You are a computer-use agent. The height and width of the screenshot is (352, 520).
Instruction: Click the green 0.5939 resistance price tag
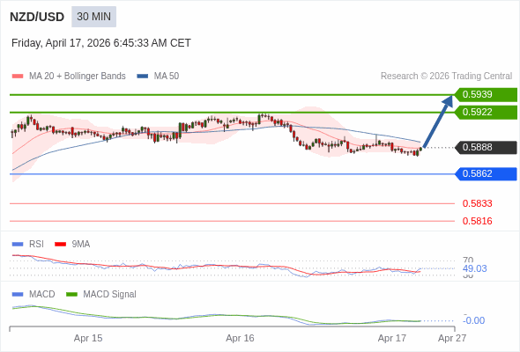point(486,95)
